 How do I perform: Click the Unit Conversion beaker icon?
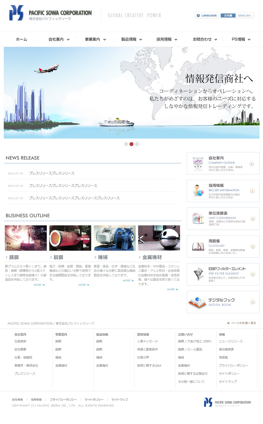click(198, 218)
